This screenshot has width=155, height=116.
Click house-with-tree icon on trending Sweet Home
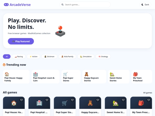[112, 74]
